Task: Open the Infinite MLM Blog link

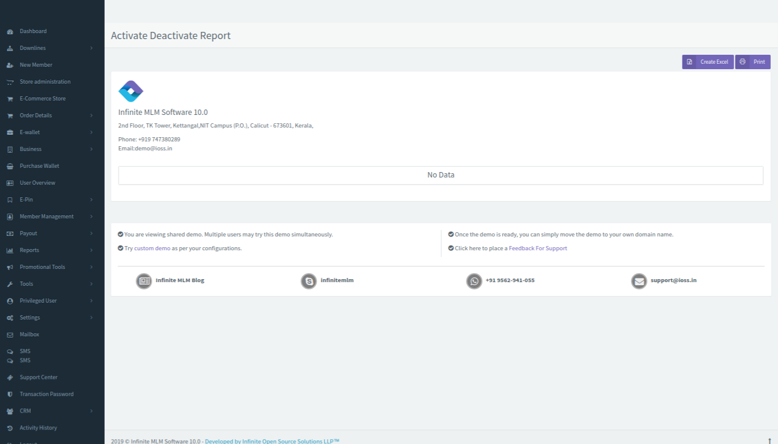Action: pyautogui.click(x=180, y=280)
